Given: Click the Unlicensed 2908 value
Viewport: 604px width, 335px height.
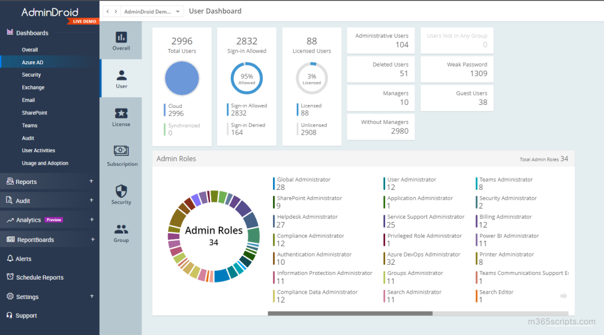Looking at the screenshot, I should point(308,133).
